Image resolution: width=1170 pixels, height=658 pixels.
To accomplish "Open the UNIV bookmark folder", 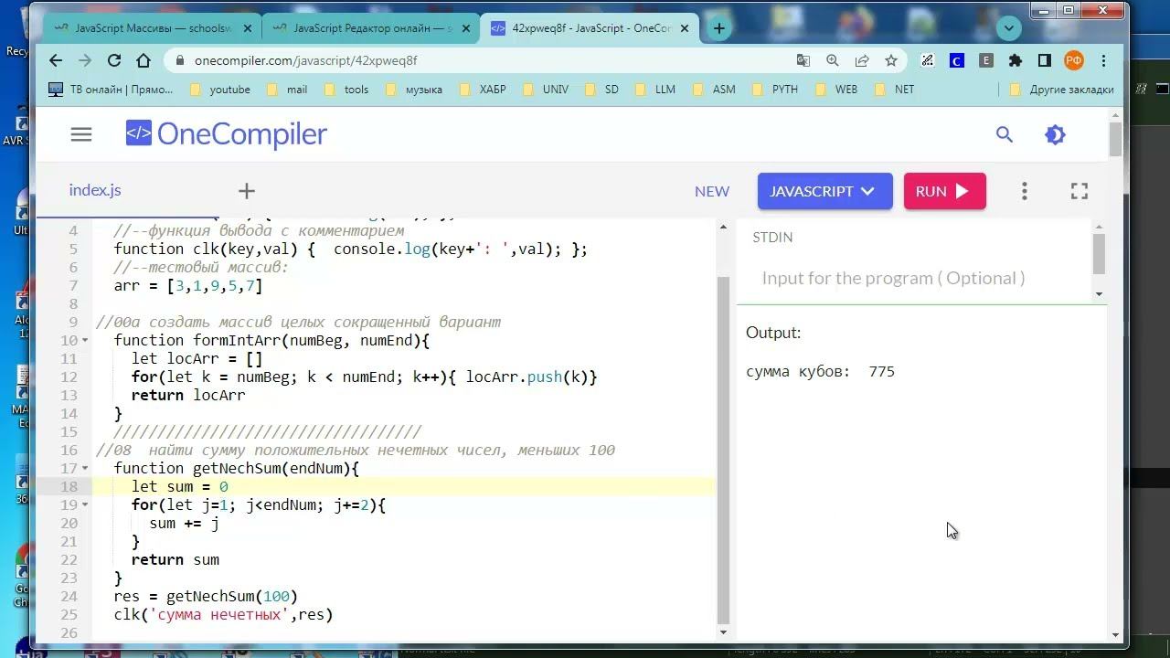I will 545,90.
